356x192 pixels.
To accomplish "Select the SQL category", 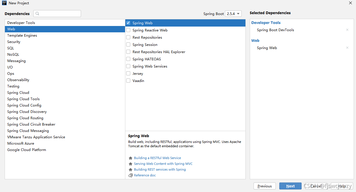I will point(65,48).
